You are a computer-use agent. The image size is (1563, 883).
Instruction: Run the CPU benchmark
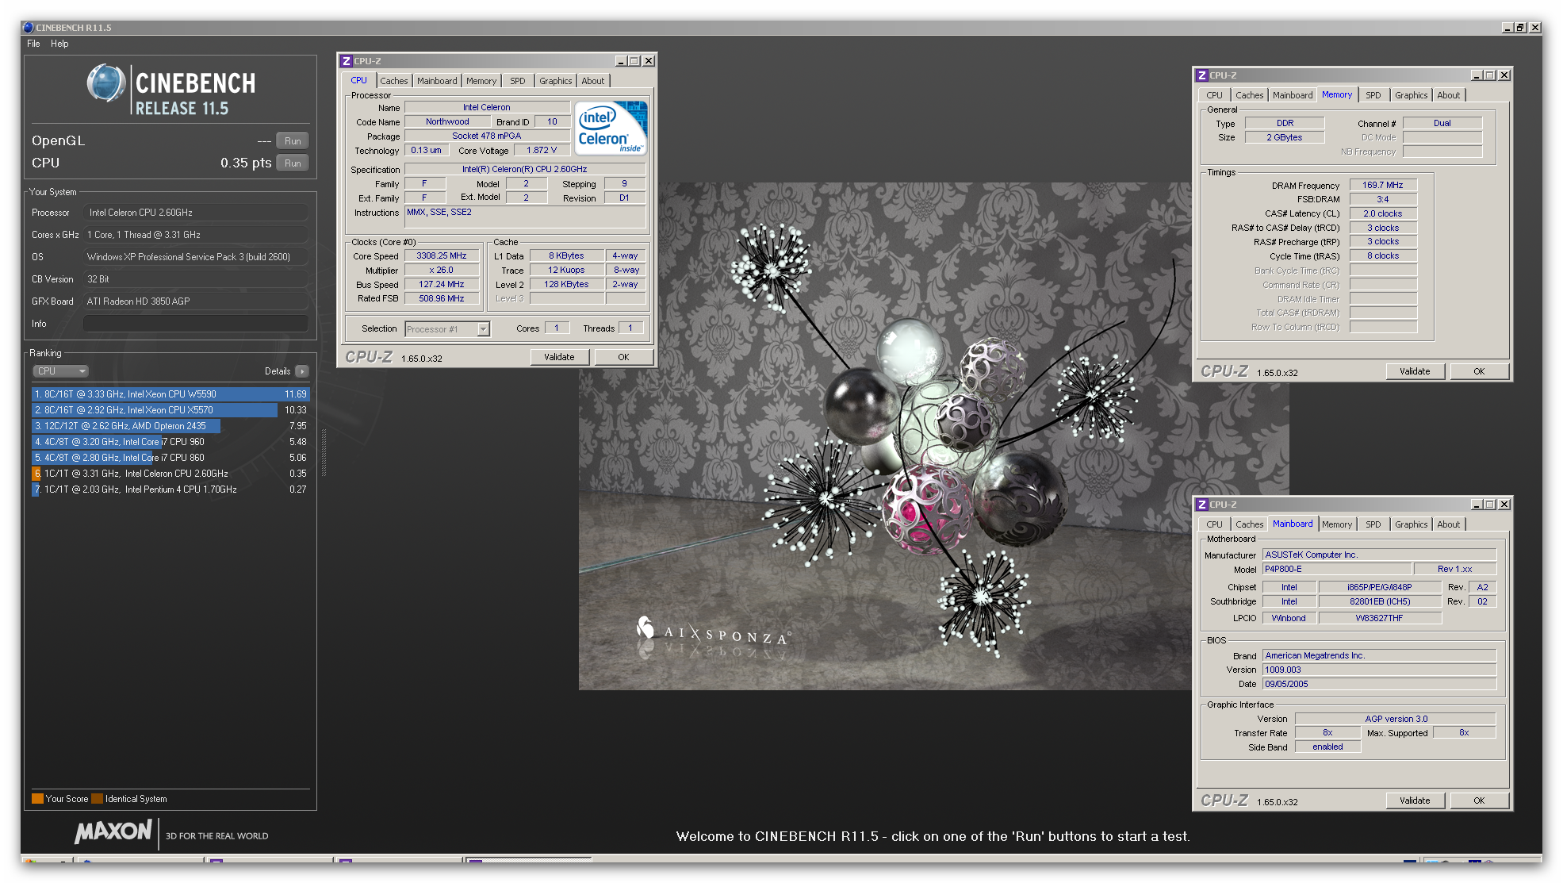[x=293, y=163]
